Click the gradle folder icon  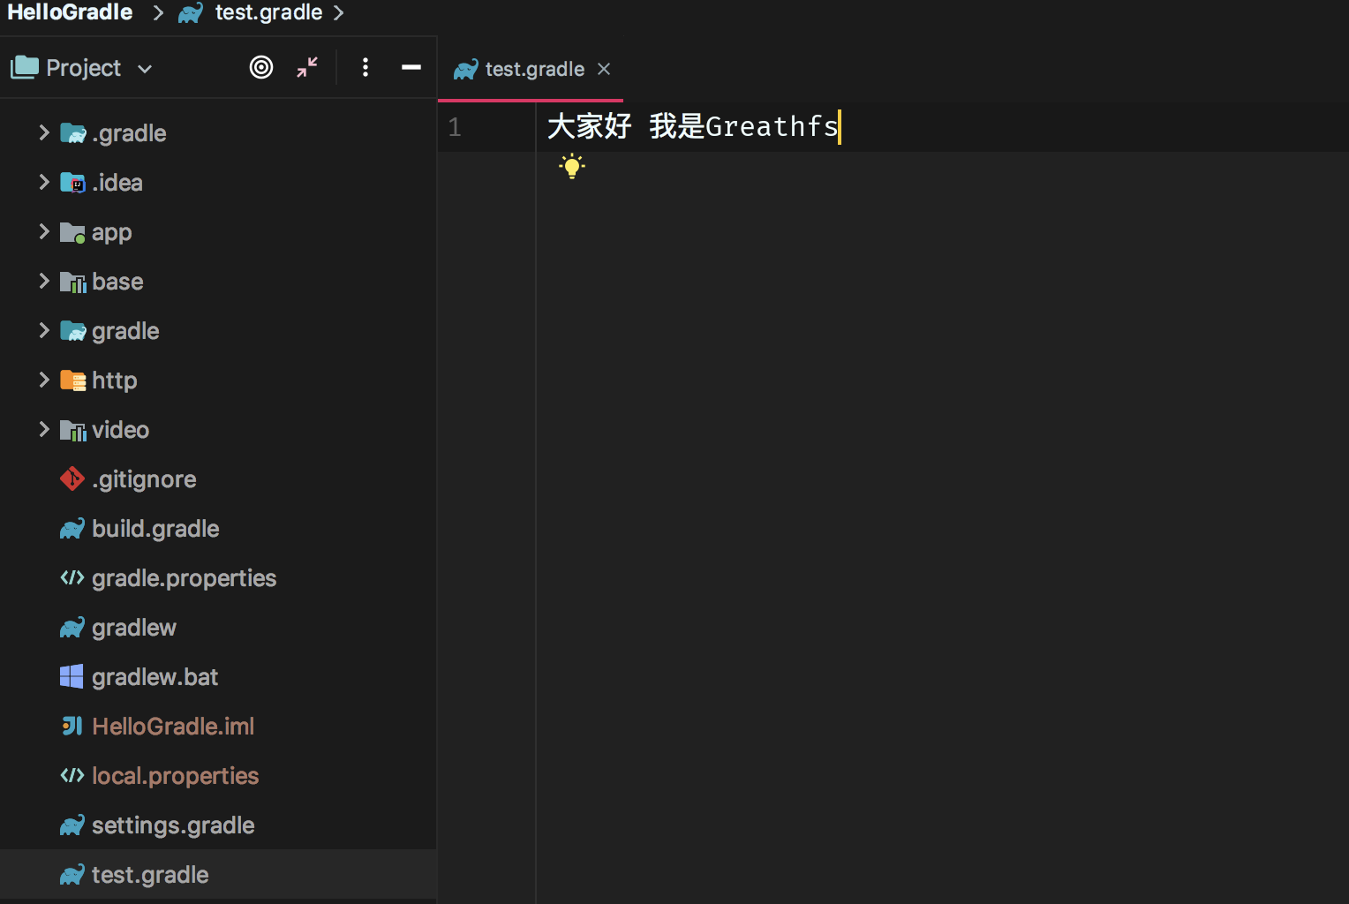point(72,331)
